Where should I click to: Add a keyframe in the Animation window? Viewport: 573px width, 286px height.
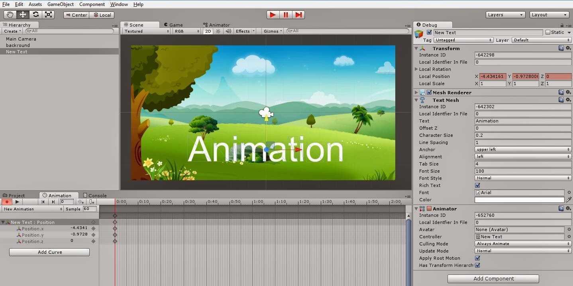(x=81, y=202)
